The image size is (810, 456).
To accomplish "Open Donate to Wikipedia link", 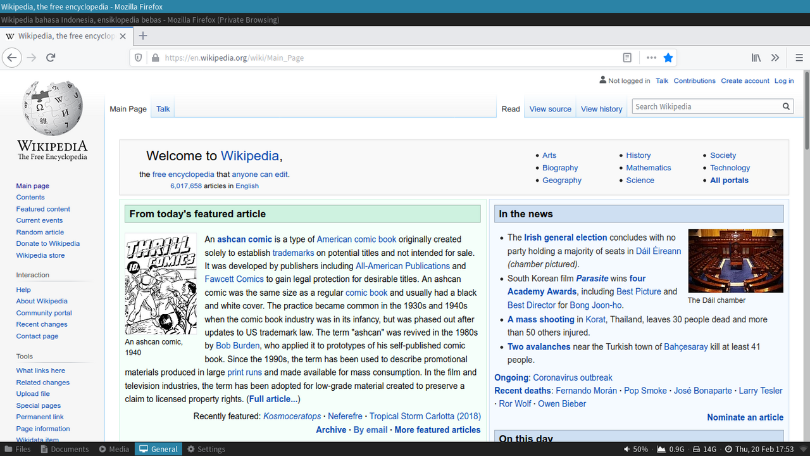I will (x=48, y=243).
